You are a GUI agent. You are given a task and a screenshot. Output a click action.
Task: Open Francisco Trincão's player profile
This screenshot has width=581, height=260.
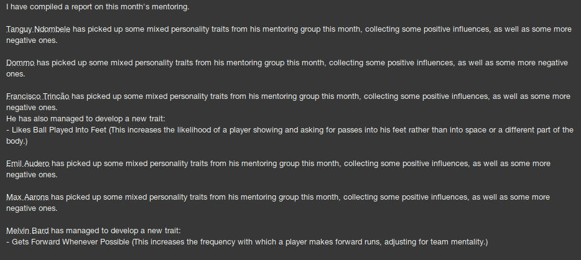click(x=38, y=96)
